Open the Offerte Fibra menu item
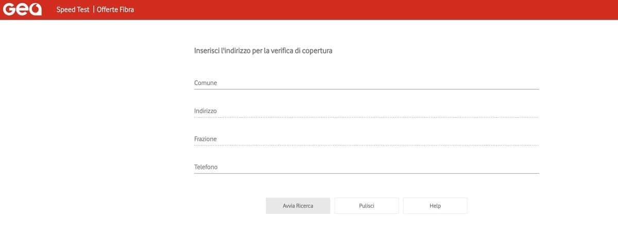The image size is (618, 236). click(115, 9)
